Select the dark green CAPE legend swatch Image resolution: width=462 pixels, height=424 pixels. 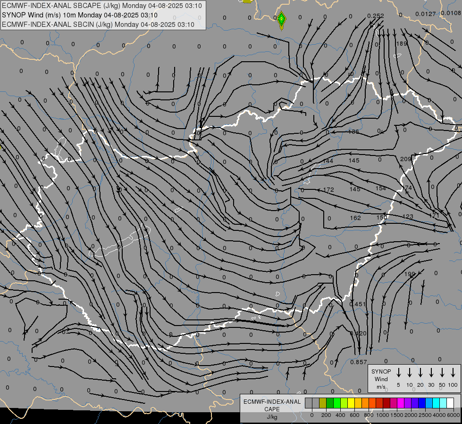tap(330, 403)
